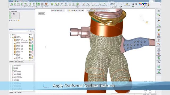Open the Sketcher tool

(83, 4)
